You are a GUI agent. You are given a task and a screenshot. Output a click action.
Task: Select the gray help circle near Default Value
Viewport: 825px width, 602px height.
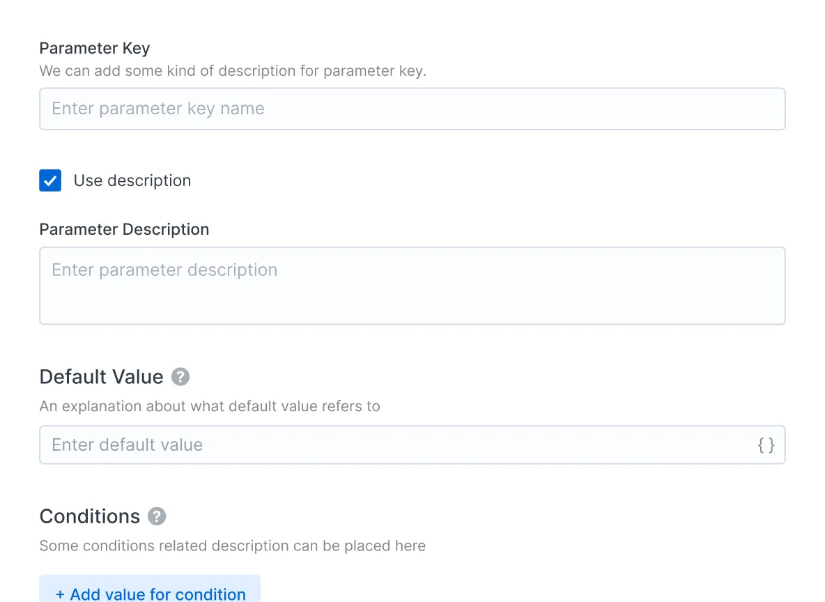pos(180,376)
